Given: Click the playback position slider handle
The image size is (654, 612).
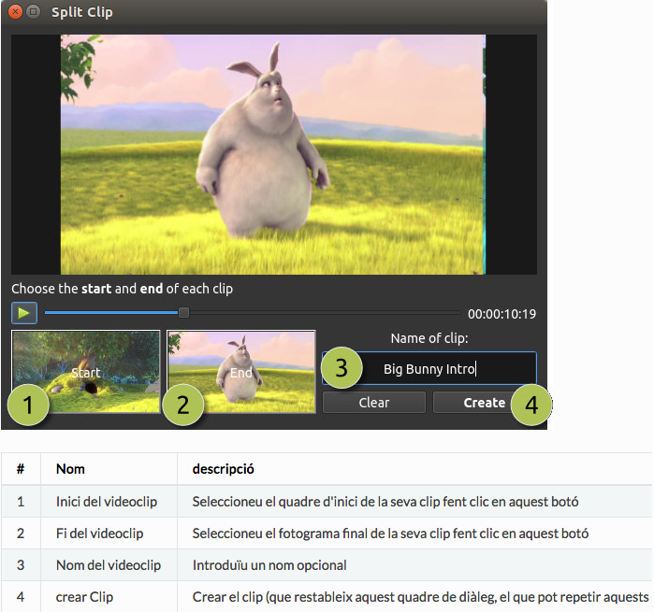Looking at the screenshot, I should coord(183,313).
